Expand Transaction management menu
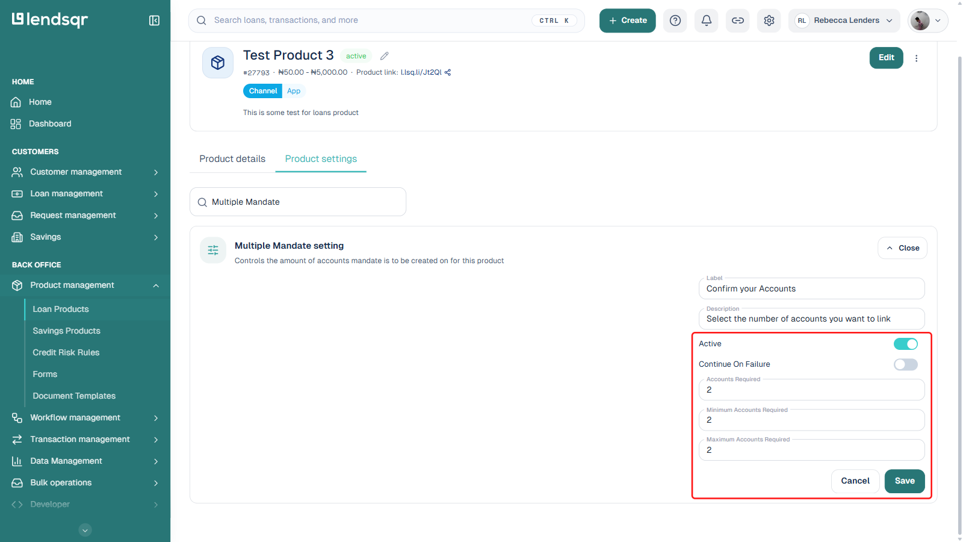 (x=85, y=440)
